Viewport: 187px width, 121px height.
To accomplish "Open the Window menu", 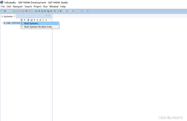I will point(54,7).
